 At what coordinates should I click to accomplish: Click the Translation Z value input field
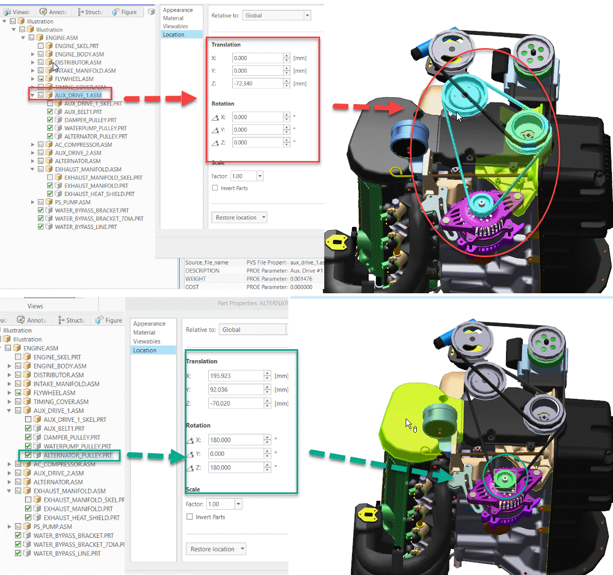[258, 83]
